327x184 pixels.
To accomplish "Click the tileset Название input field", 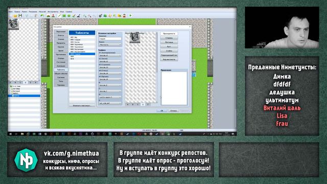I will (x=110, y=39).
